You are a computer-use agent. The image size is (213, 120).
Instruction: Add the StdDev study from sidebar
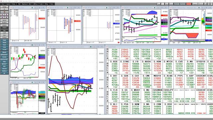(x=4, y=71)
